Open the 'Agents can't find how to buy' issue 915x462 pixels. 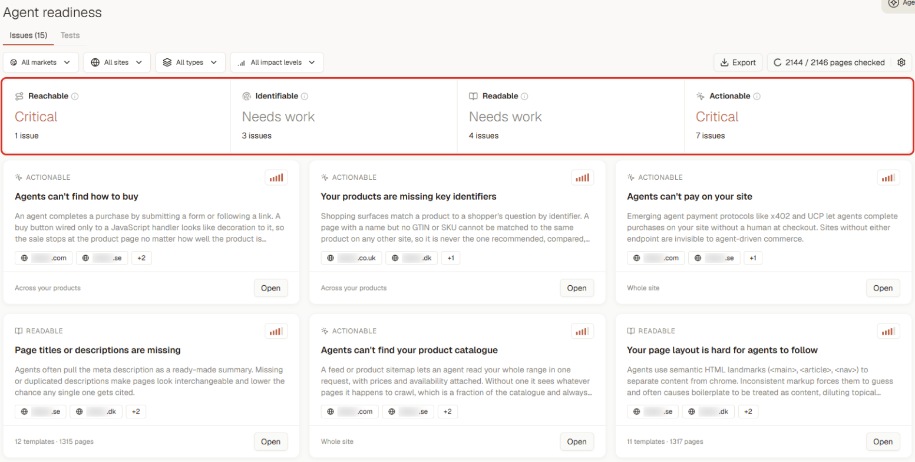pyautogui.click(x=271, y=288)
